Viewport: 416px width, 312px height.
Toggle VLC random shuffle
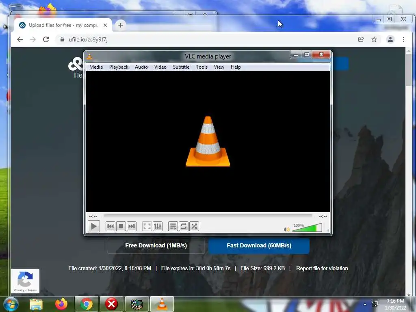(x=194, y=226)
